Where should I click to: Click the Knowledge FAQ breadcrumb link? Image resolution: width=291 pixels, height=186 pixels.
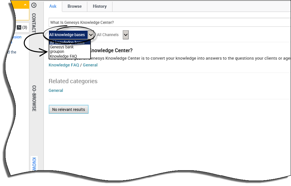tap(63, 65)
